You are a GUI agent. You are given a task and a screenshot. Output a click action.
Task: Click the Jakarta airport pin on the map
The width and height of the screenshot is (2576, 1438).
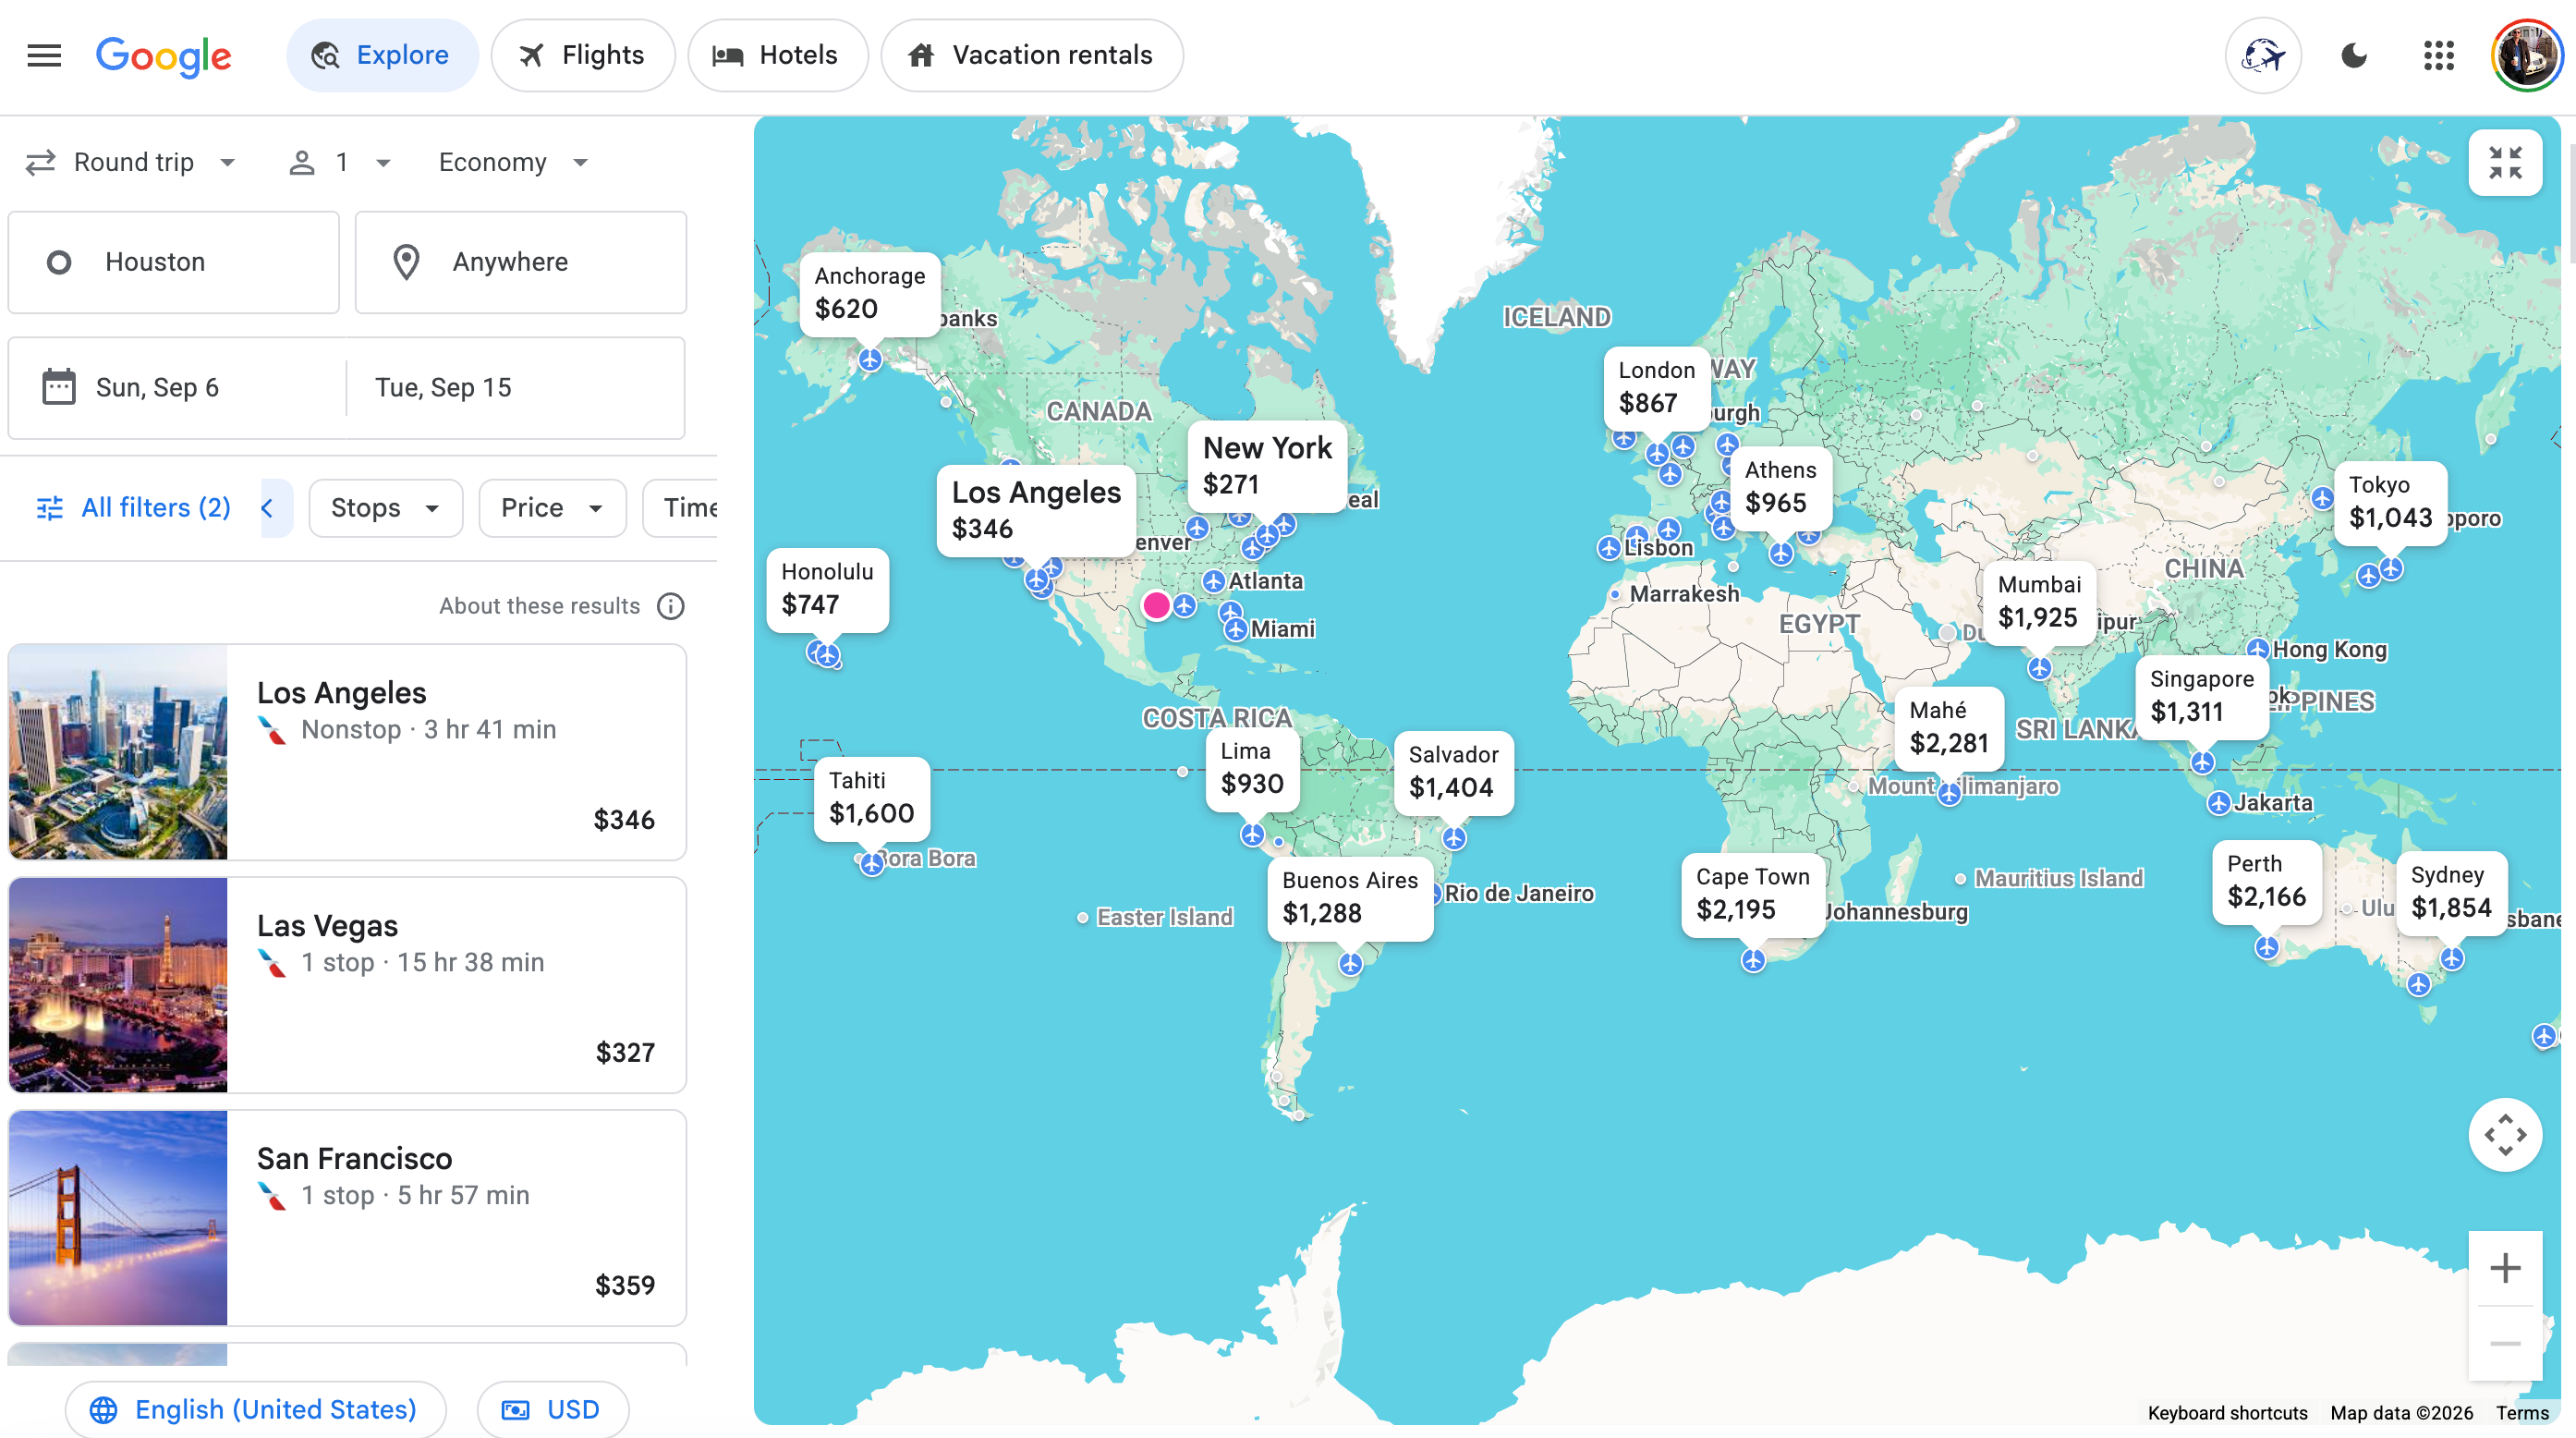coord(2219,803)
